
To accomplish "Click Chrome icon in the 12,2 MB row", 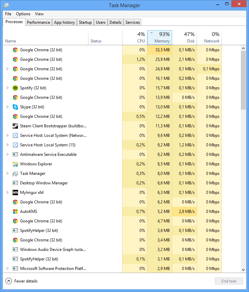I will 15,116.
